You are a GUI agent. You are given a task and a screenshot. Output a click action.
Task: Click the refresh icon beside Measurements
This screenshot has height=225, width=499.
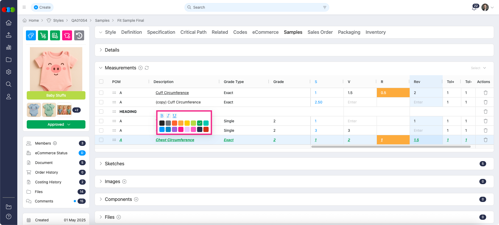147,68
